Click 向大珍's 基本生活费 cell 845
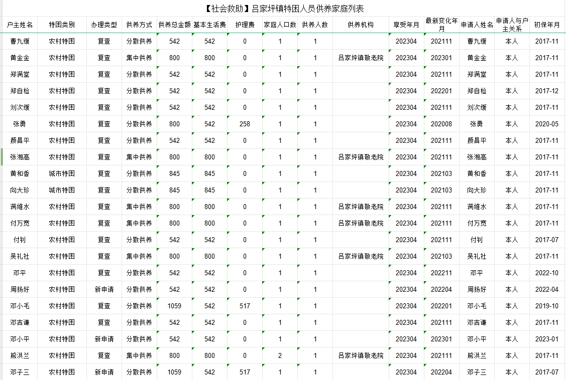This screenshot has width=566, height=380. point(209,190)
